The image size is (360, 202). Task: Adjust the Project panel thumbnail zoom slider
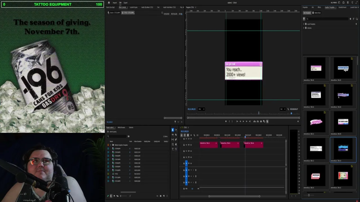click(123, 196)
